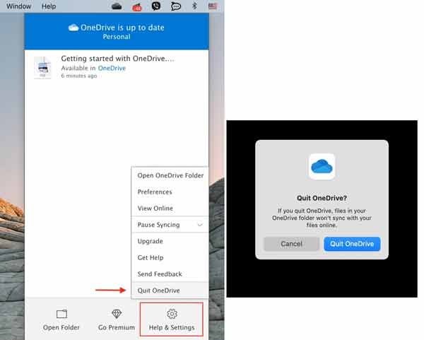
Task: Click the Bluetooth icon in menu bar
Action: point(194,6)
